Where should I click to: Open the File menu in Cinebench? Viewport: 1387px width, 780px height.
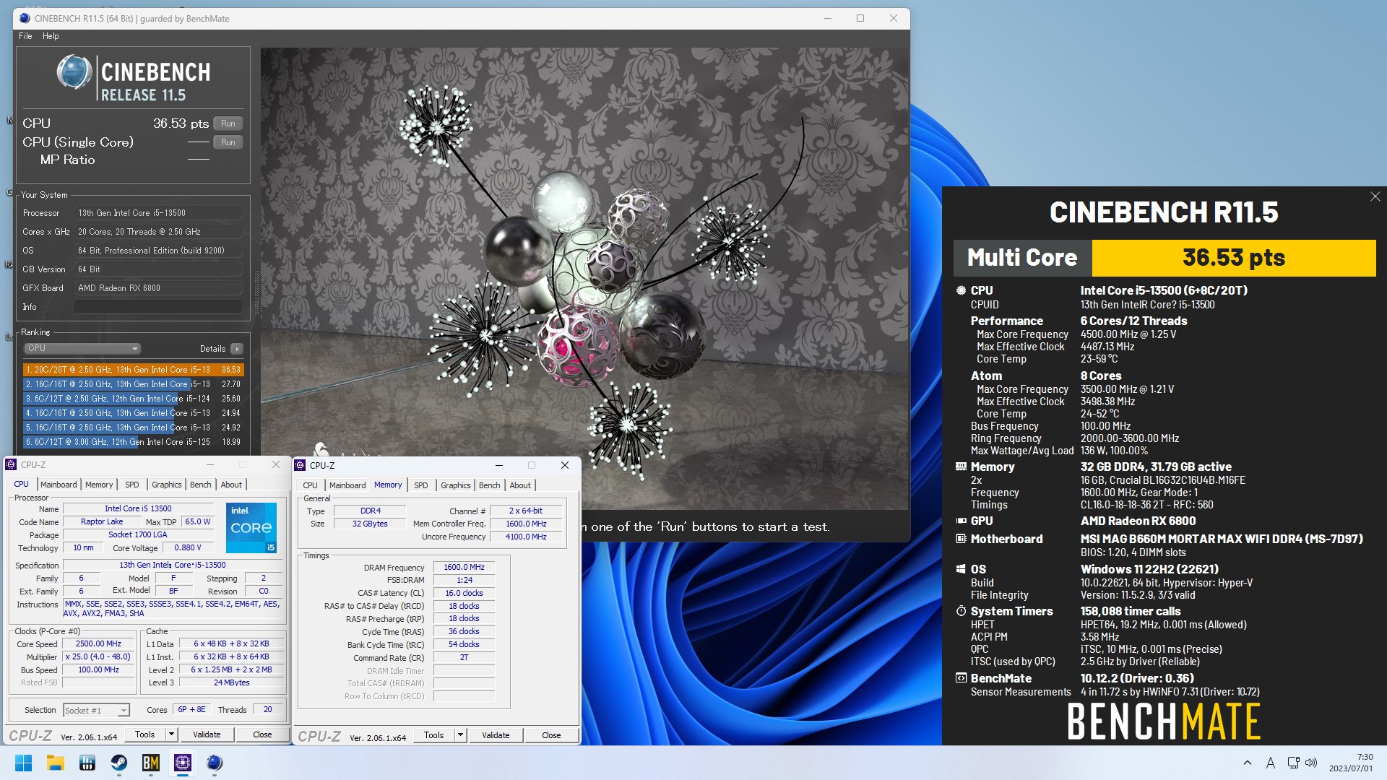[x=25, y=36]
